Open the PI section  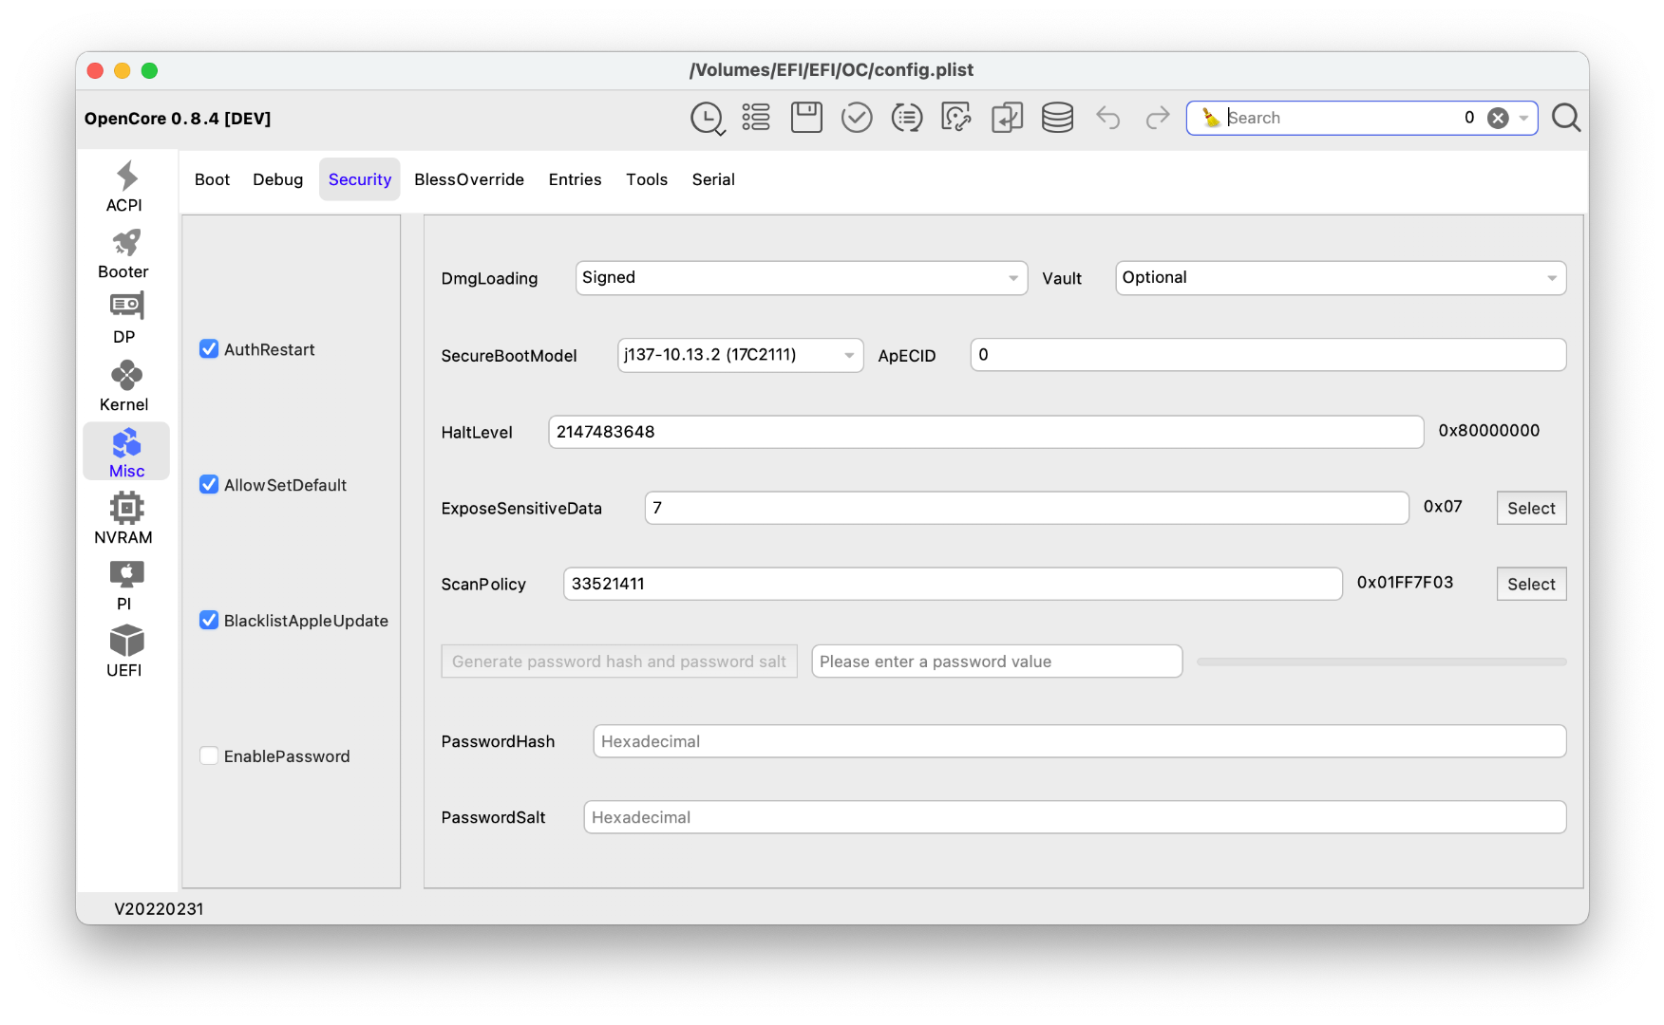point(124,586)
